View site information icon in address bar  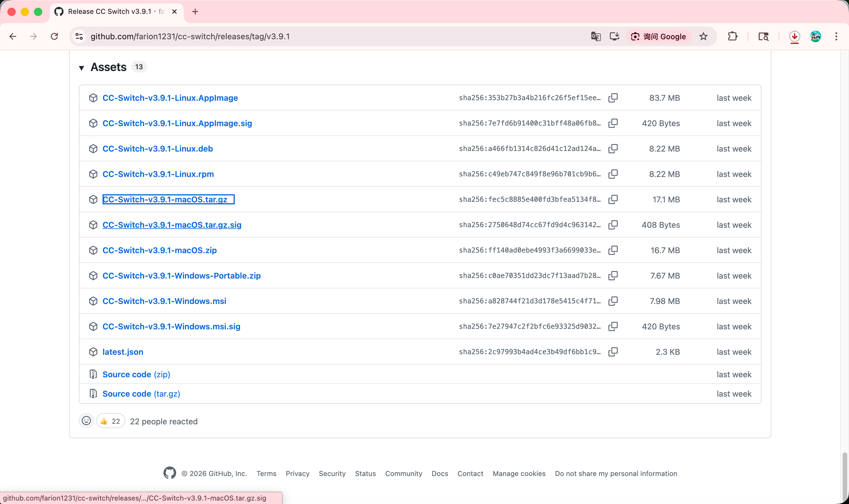79,36
